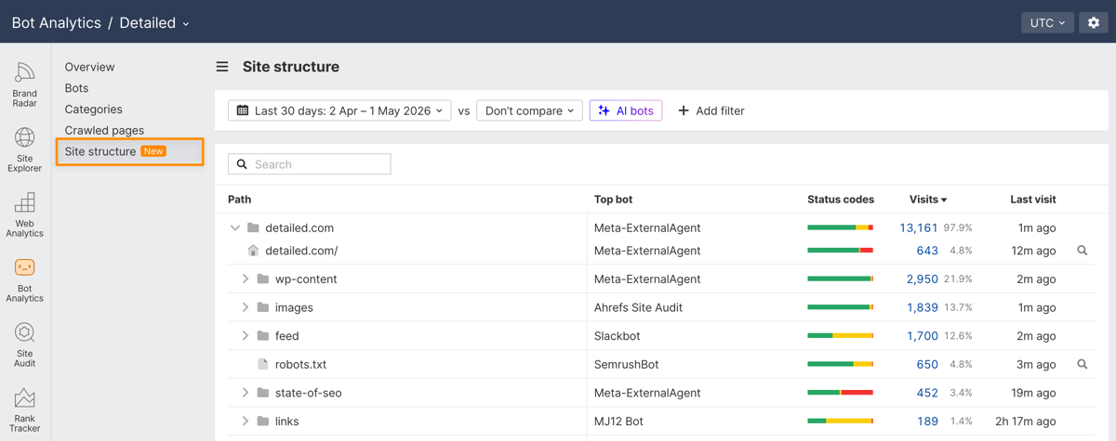Viewport: 1116px width, 441px height.
Task: Toggle the hamburger menu beside Site structure
Action: tap(222, 67)
